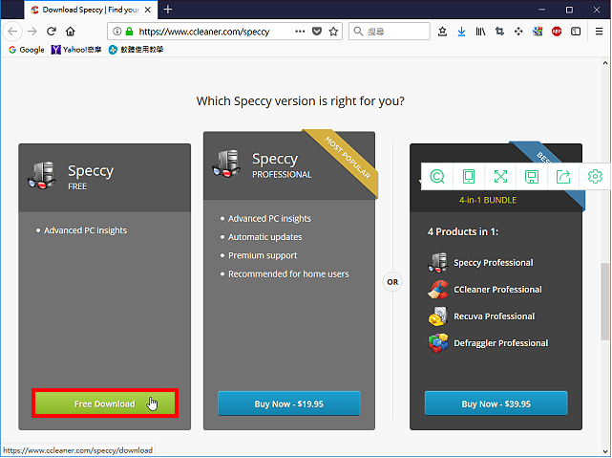Open the Yahoo! bookmark
Screen dimensions: 612x458
click(x=76, y=50)
